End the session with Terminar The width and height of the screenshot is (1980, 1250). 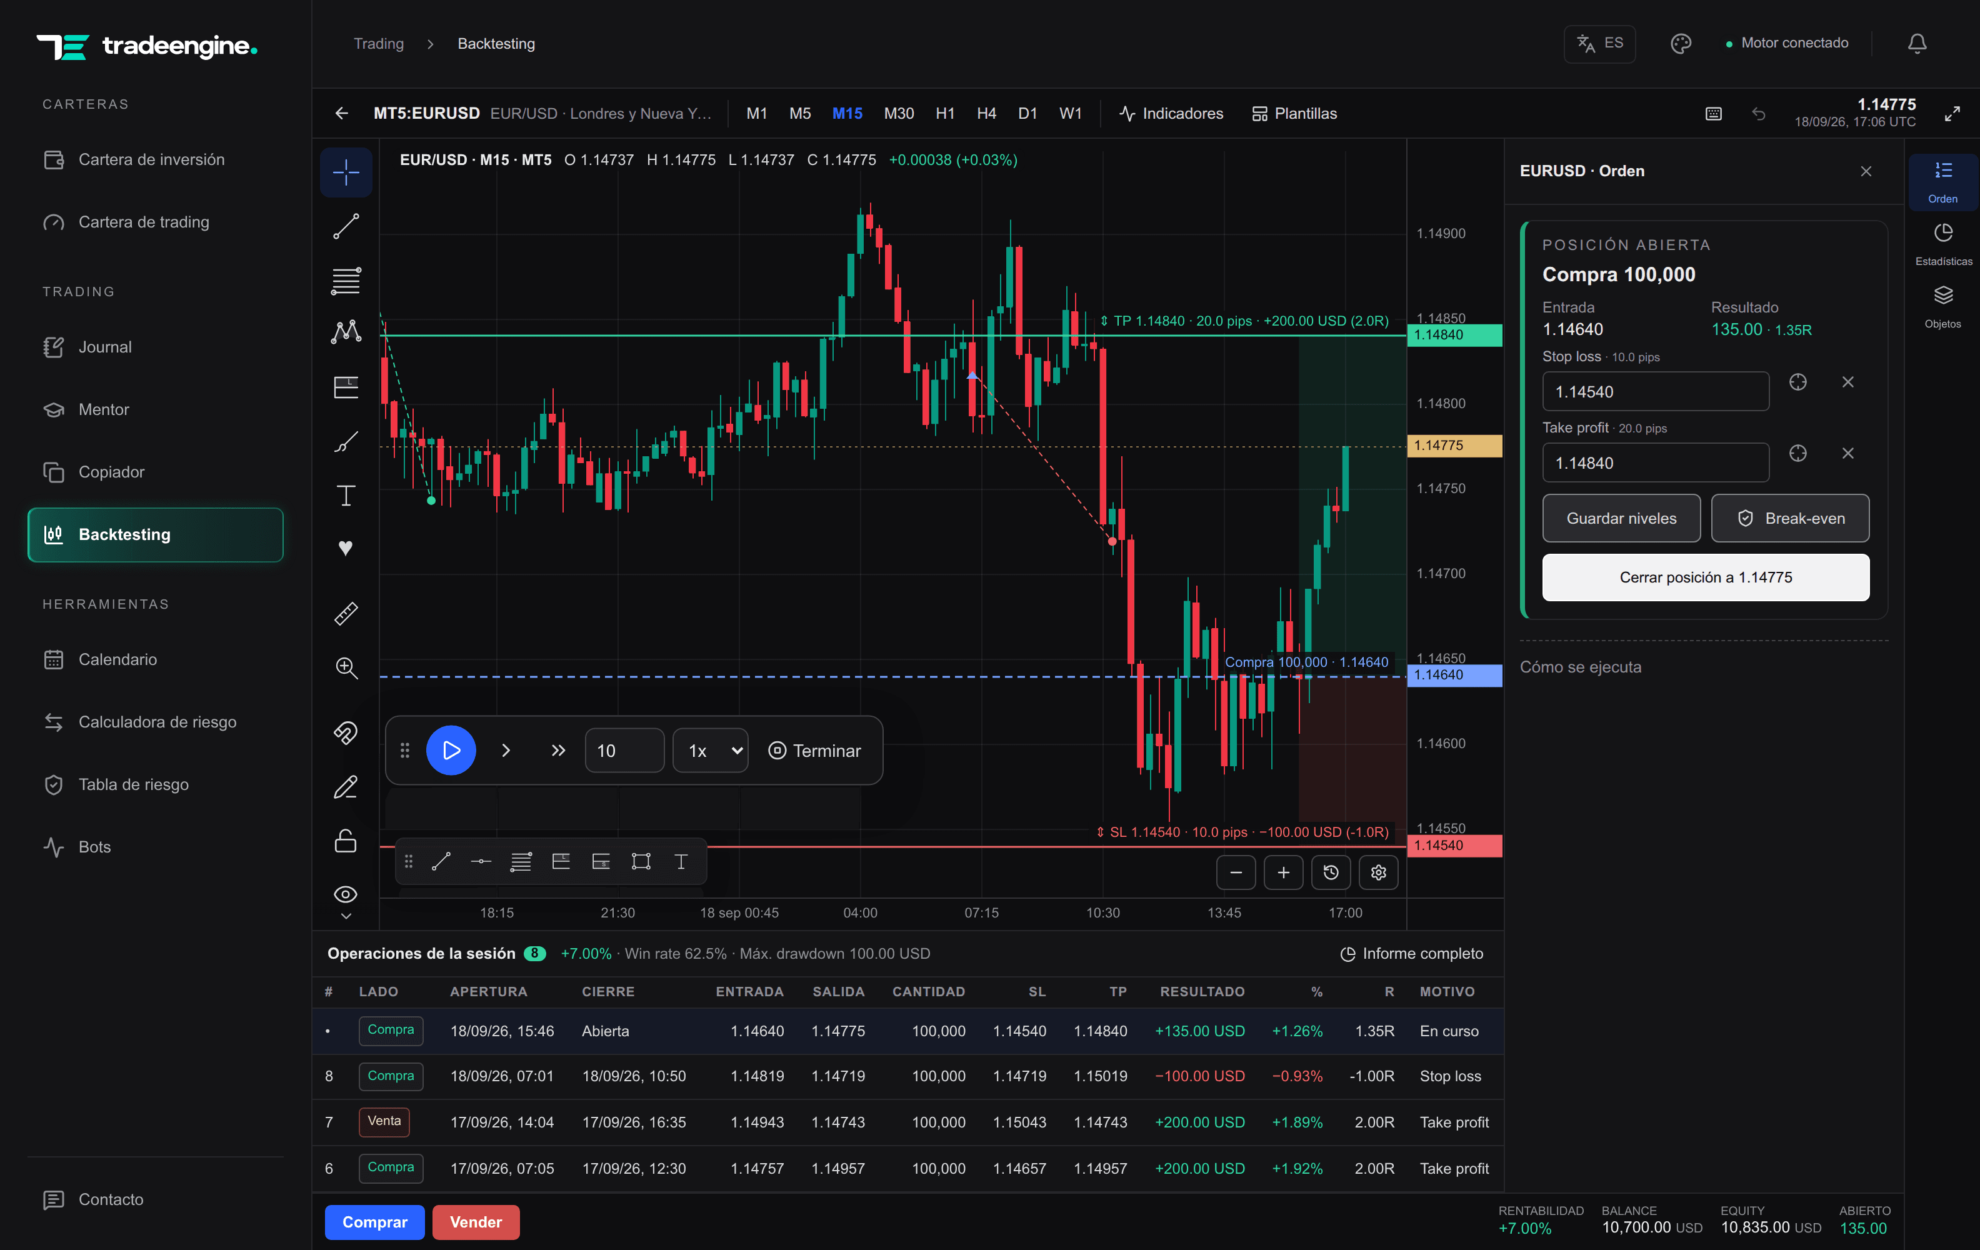(x=814, y=750)
